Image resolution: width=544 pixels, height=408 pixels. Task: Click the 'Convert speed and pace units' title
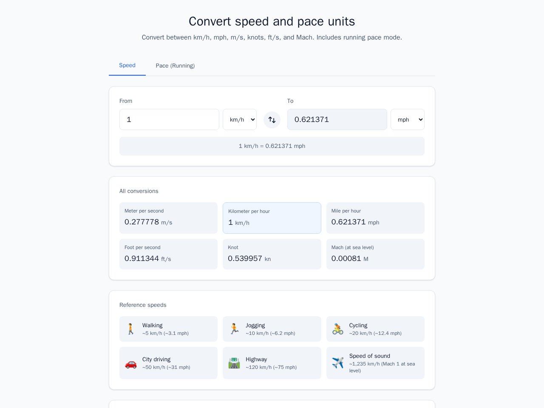pos(272,21)
